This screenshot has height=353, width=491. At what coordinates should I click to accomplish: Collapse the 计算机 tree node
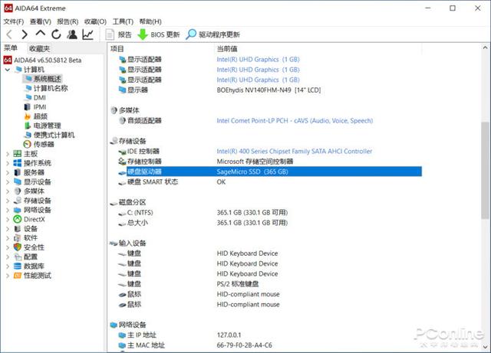(8, 70)
